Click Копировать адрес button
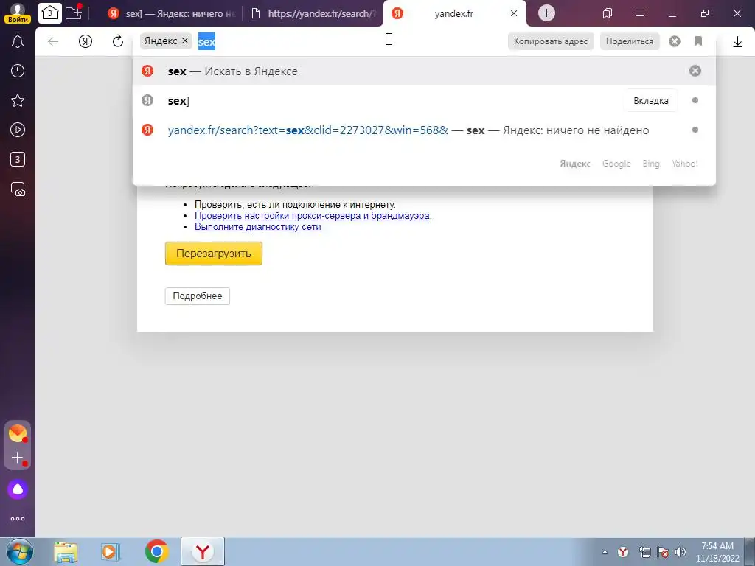This screenshot has height=566, width=755. [550, 41]
